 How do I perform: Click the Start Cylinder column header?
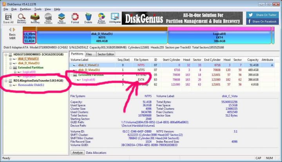[171, 60]
